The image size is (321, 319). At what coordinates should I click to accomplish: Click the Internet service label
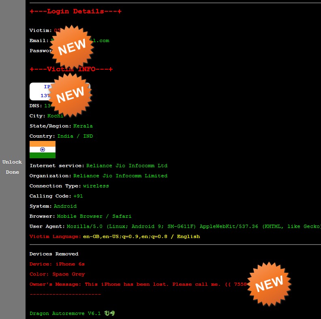[57, 166]
